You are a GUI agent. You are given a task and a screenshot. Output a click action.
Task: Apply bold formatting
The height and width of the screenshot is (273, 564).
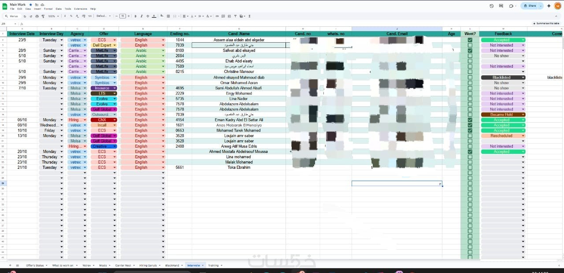[135, 16]
